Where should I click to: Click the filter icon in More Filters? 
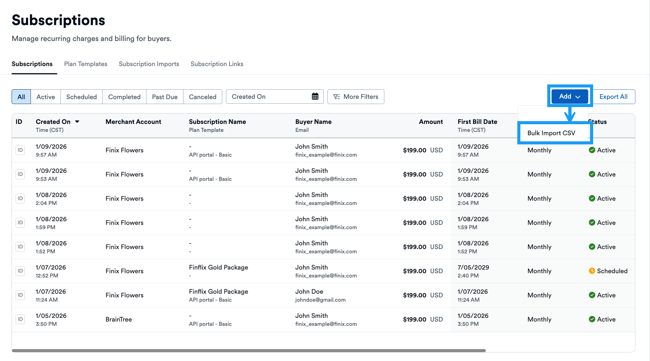pos(337,96)
